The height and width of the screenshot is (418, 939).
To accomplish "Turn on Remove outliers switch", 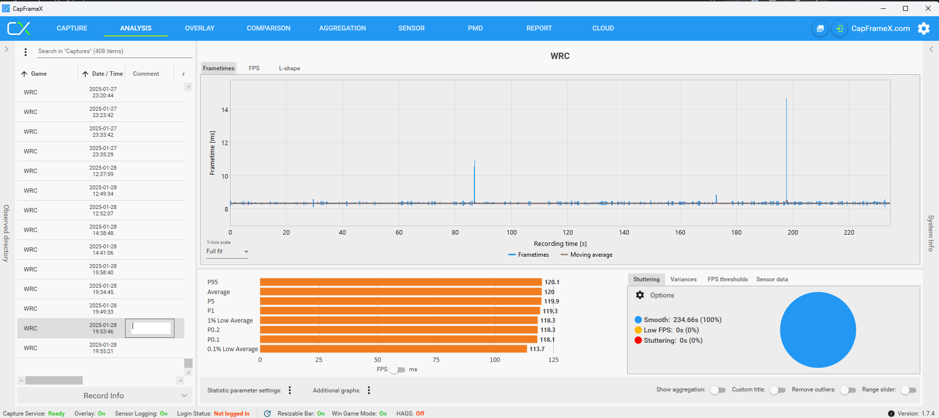I will [847, 390].
